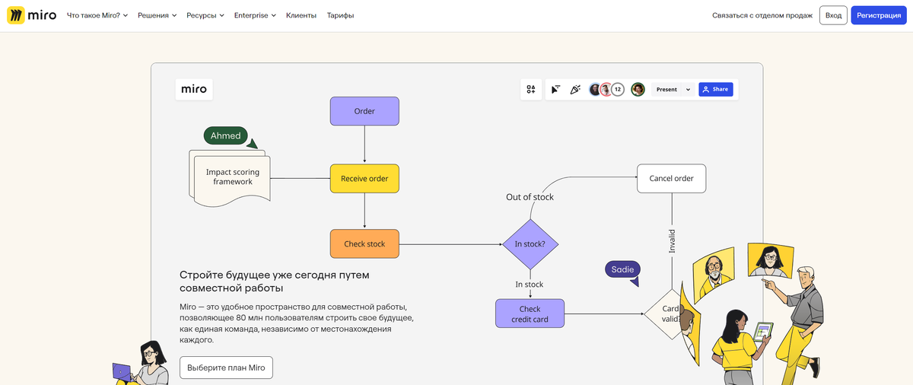Click the 'Регистрация' sign-up button
The image size is (913, 385).
[879, 15]
